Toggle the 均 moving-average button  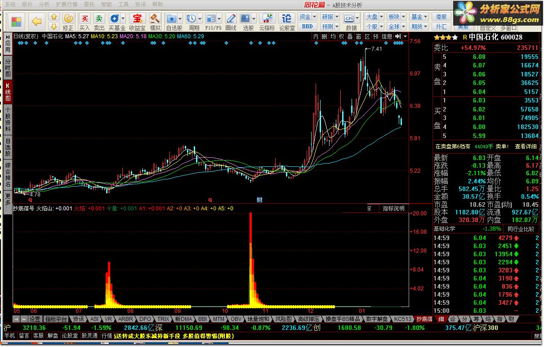coord(333,36)
